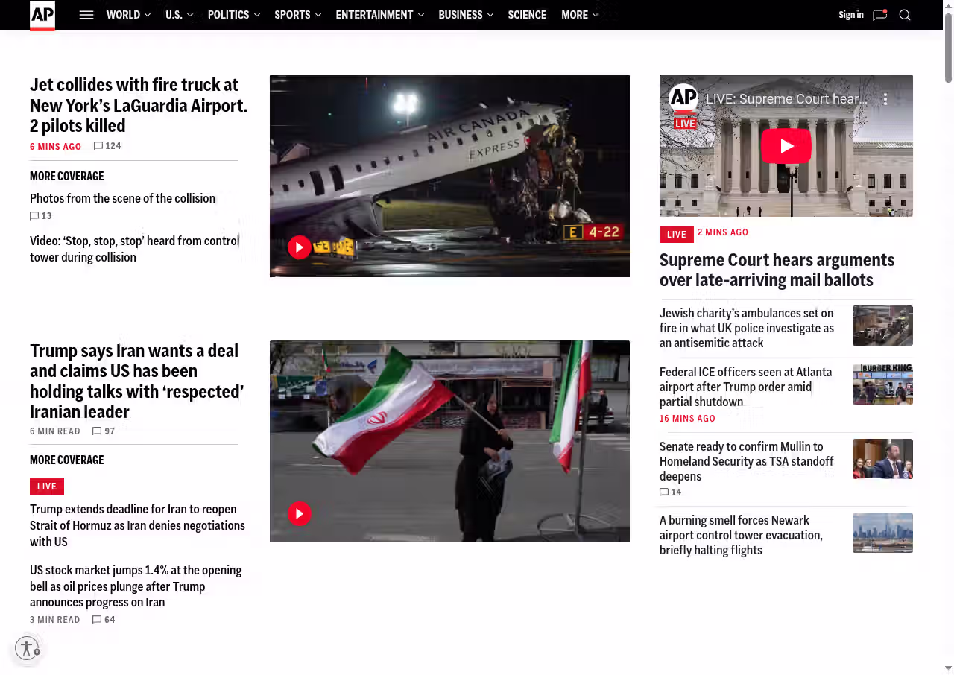The image size is (954, 675).
Task: Open the hamburger navigation menu
Action: pos(86,15)
